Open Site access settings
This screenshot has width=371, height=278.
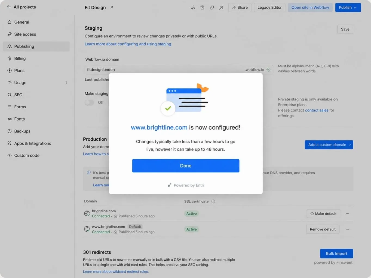(x=36, y=34)
